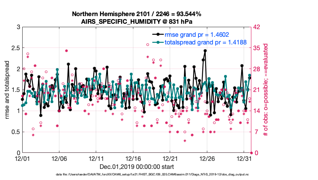Screen dimensions: 318x180
Task: Click the 'rmse and totalspread' y-axis label
Action: tap(7, 90)
